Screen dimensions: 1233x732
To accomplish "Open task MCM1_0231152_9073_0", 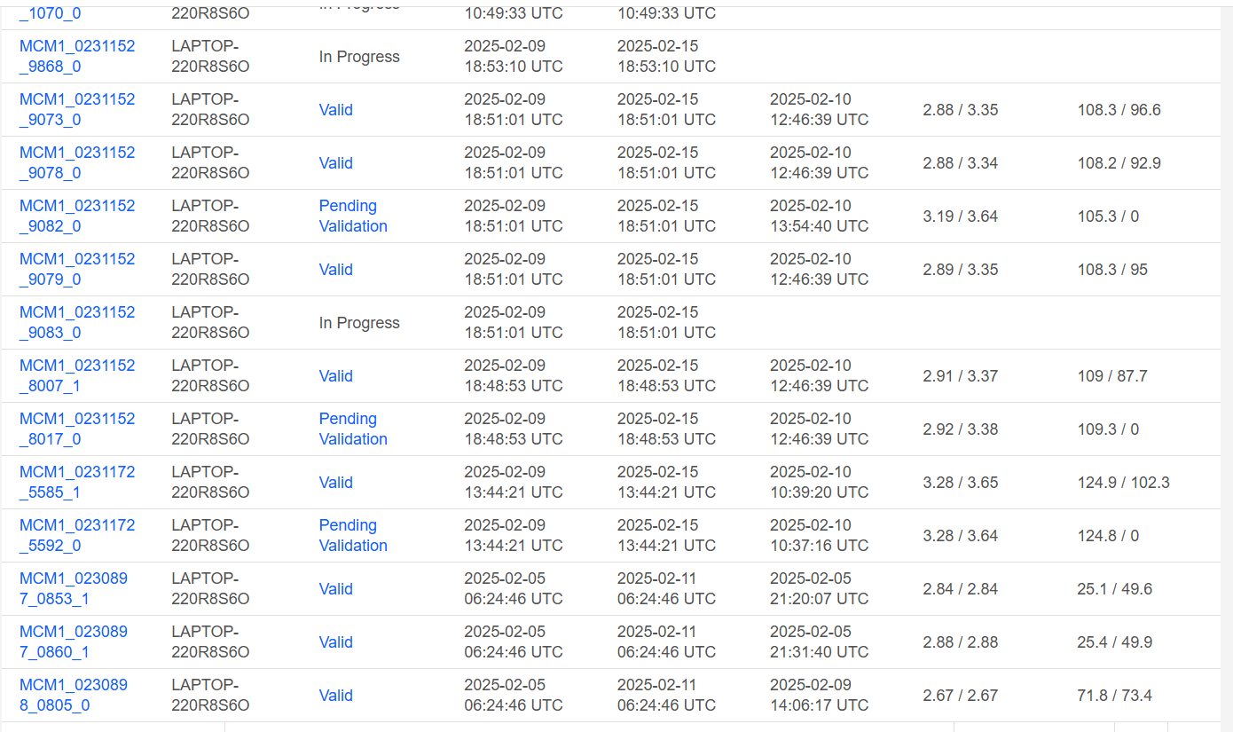I will tap(77, 109).
